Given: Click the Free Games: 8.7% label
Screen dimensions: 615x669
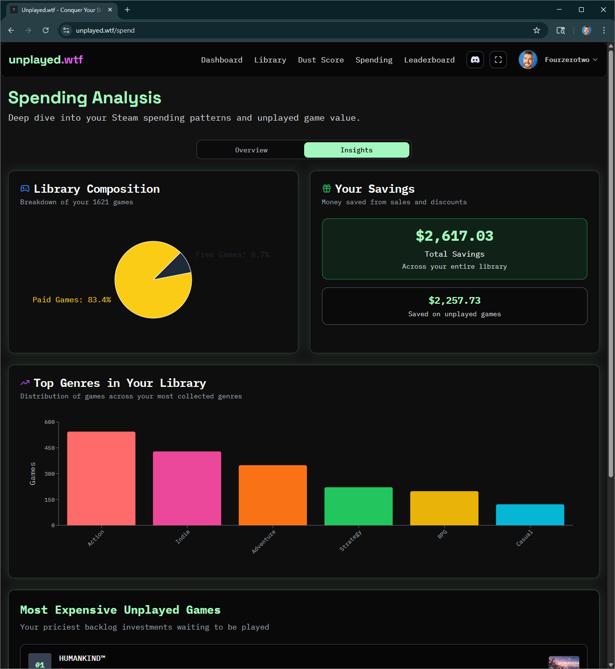Looking at the screenshot, I should click(x=233, y=255).
